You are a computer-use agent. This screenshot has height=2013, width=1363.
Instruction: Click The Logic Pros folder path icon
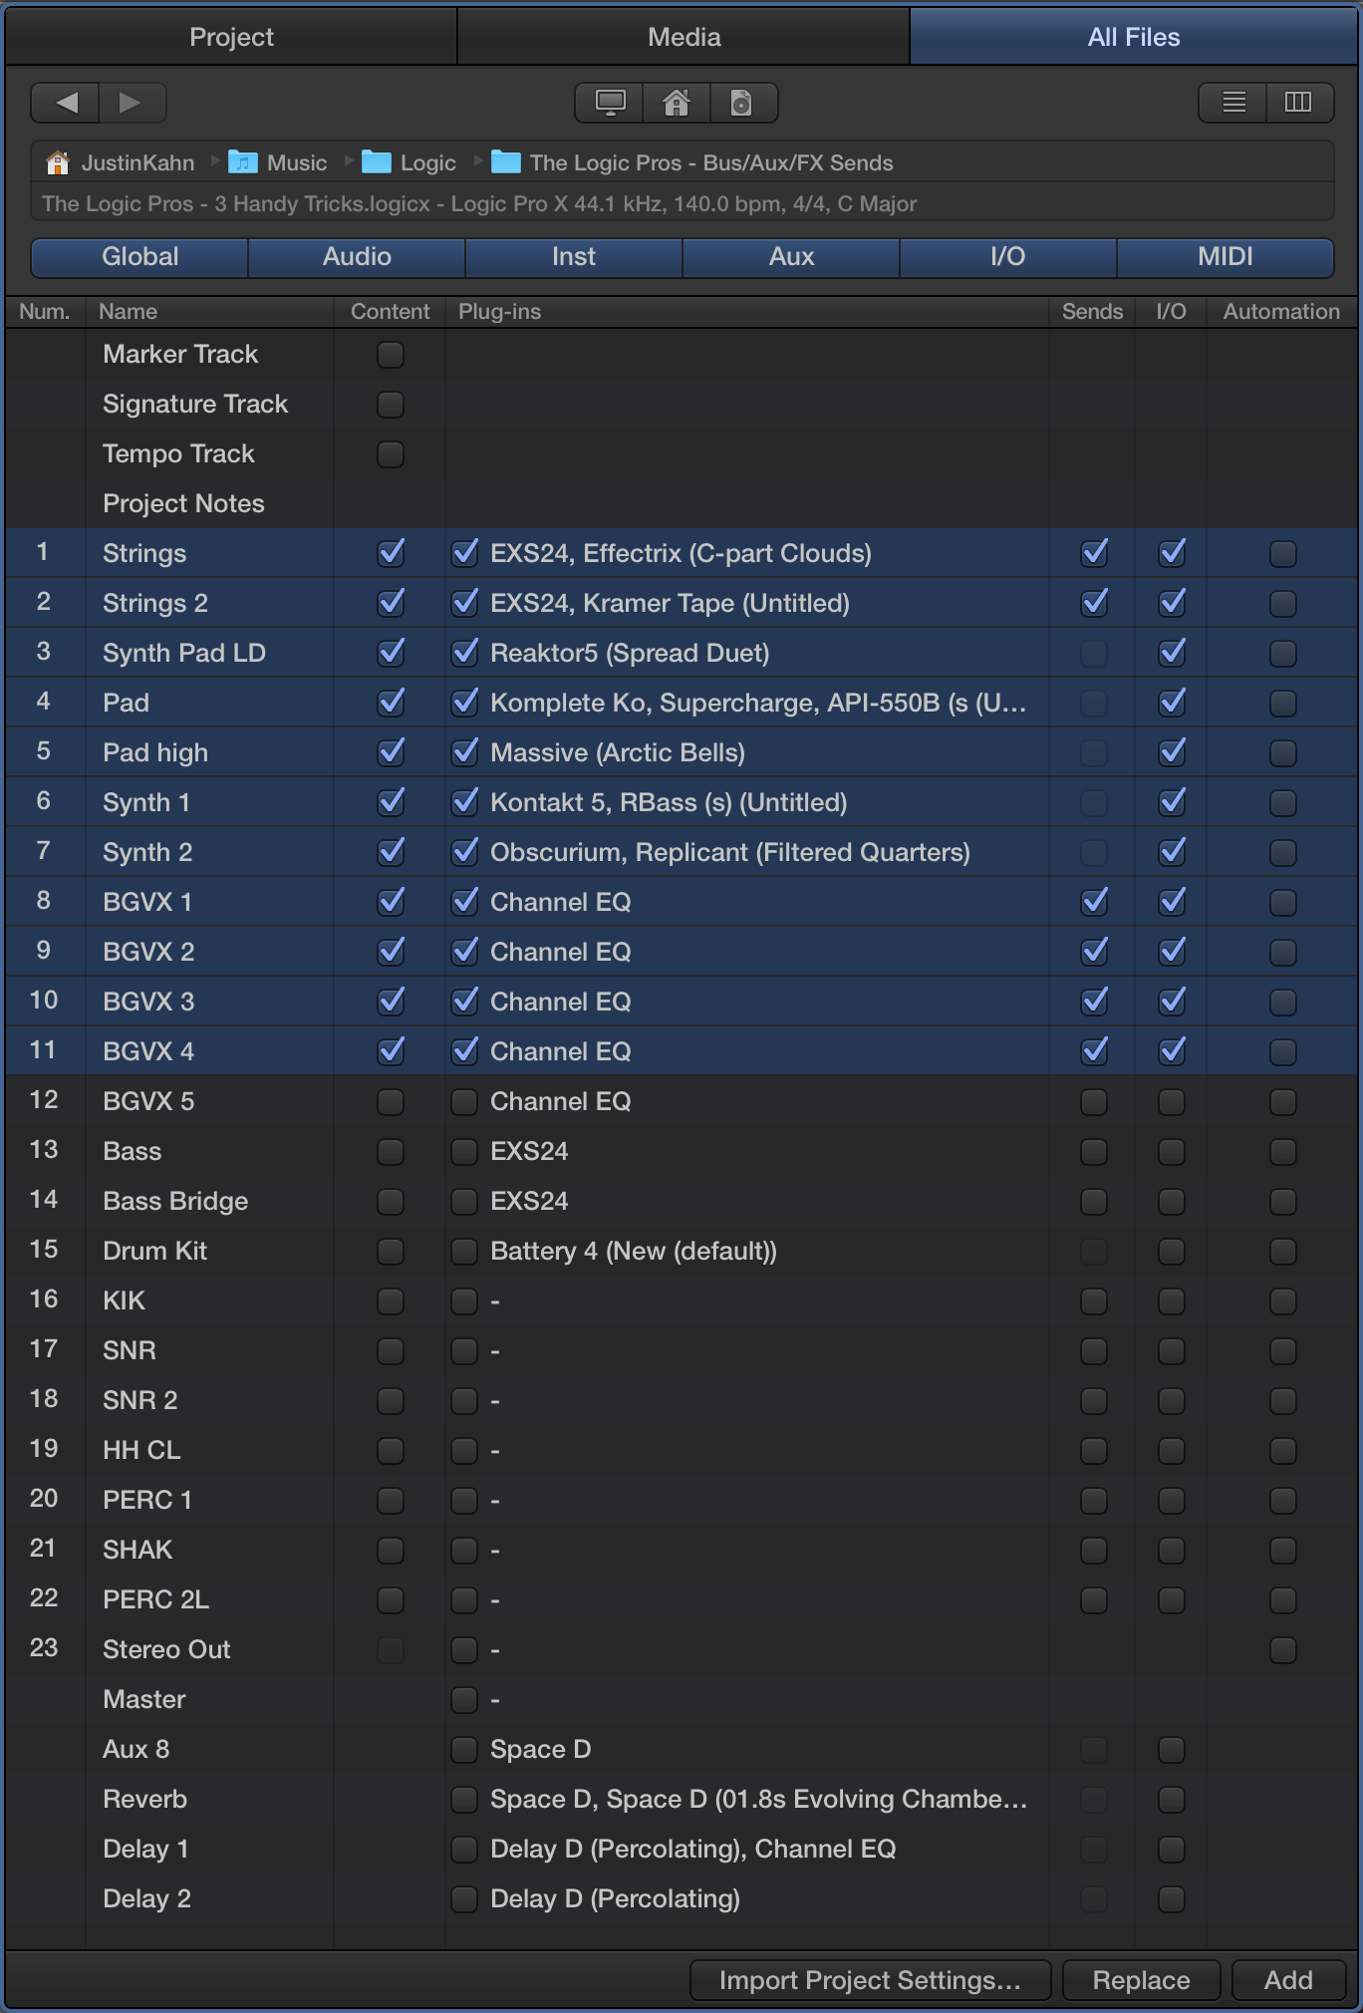[x=506, y=162]
